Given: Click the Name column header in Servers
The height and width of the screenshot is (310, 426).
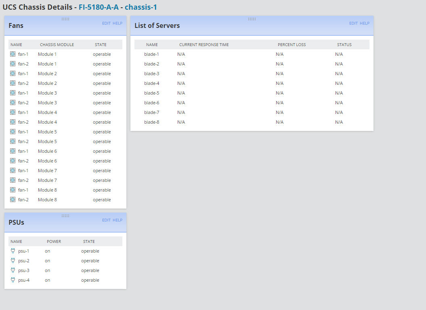Looking at the screenshot, I should 152,44.
